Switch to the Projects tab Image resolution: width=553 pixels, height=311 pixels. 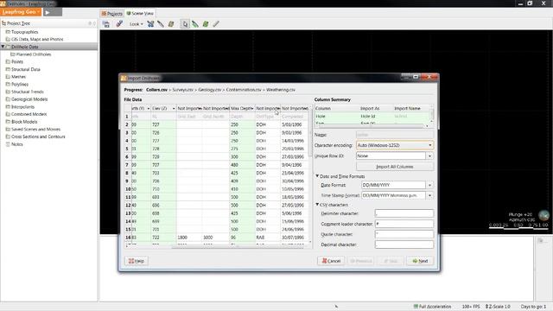point(111,14)
